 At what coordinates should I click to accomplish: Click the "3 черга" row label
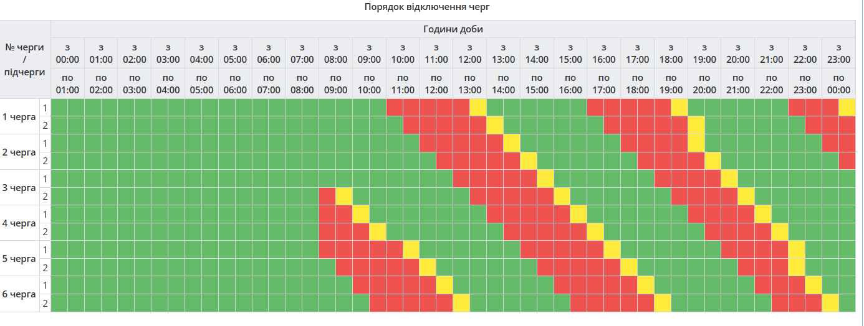[x=19, y=187]
